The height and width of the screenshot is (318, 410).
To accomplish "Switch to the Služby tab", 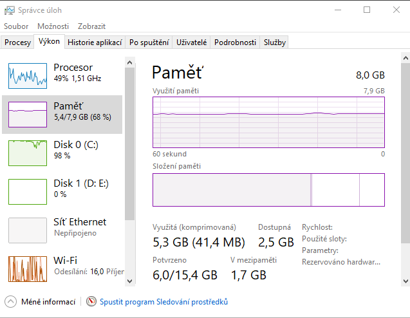I will [x=275, y=42].
